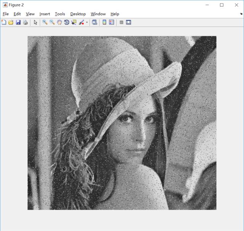The image size is (244, 231).
Task: Print the figure using the printer icon
Action: [25, 23]
